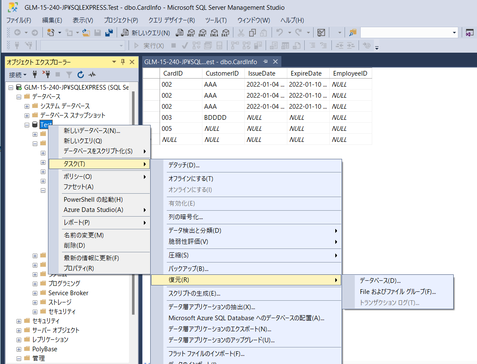Choose File およびファイル グループ(F)... option
Image resolution: width=477 pixels, height=364 pixels.
398,292
